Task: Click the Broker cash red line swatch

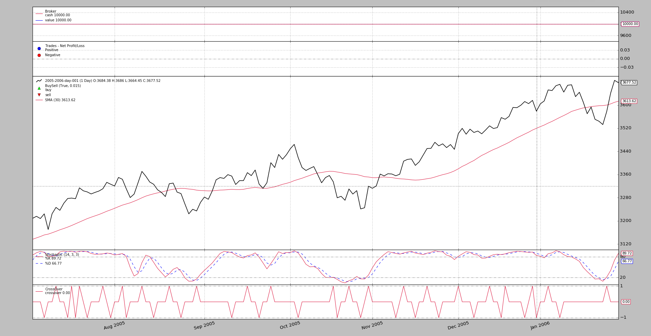Action: (x=39, y=14)
